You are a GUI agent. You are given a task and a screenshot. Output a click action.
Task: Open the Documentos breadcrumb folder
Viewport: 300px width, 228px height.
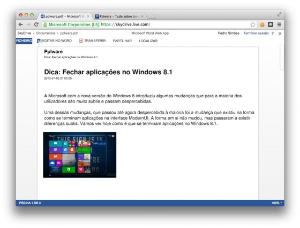[46, 33]
